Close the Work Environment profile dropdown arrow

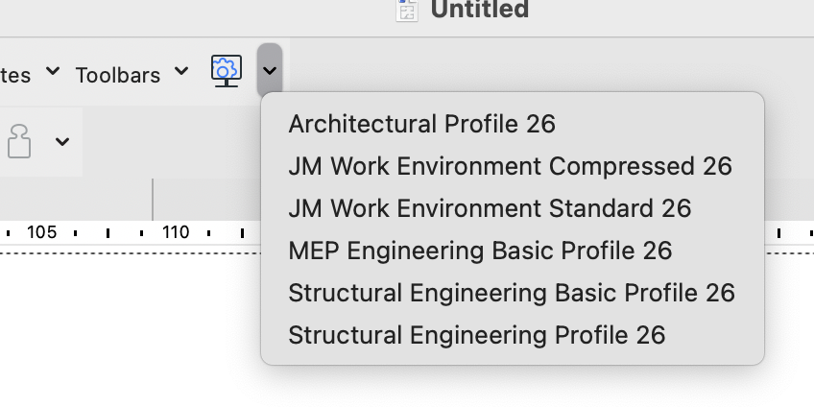270,71
